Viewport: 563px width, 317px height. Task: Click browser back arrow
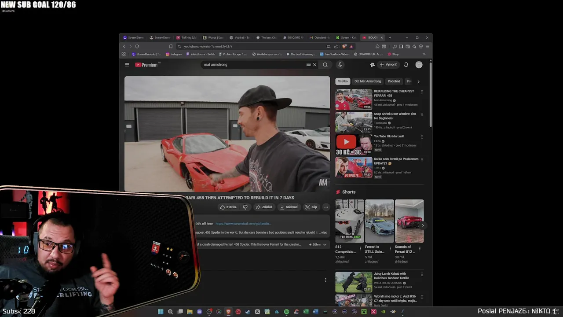[124, 46]
